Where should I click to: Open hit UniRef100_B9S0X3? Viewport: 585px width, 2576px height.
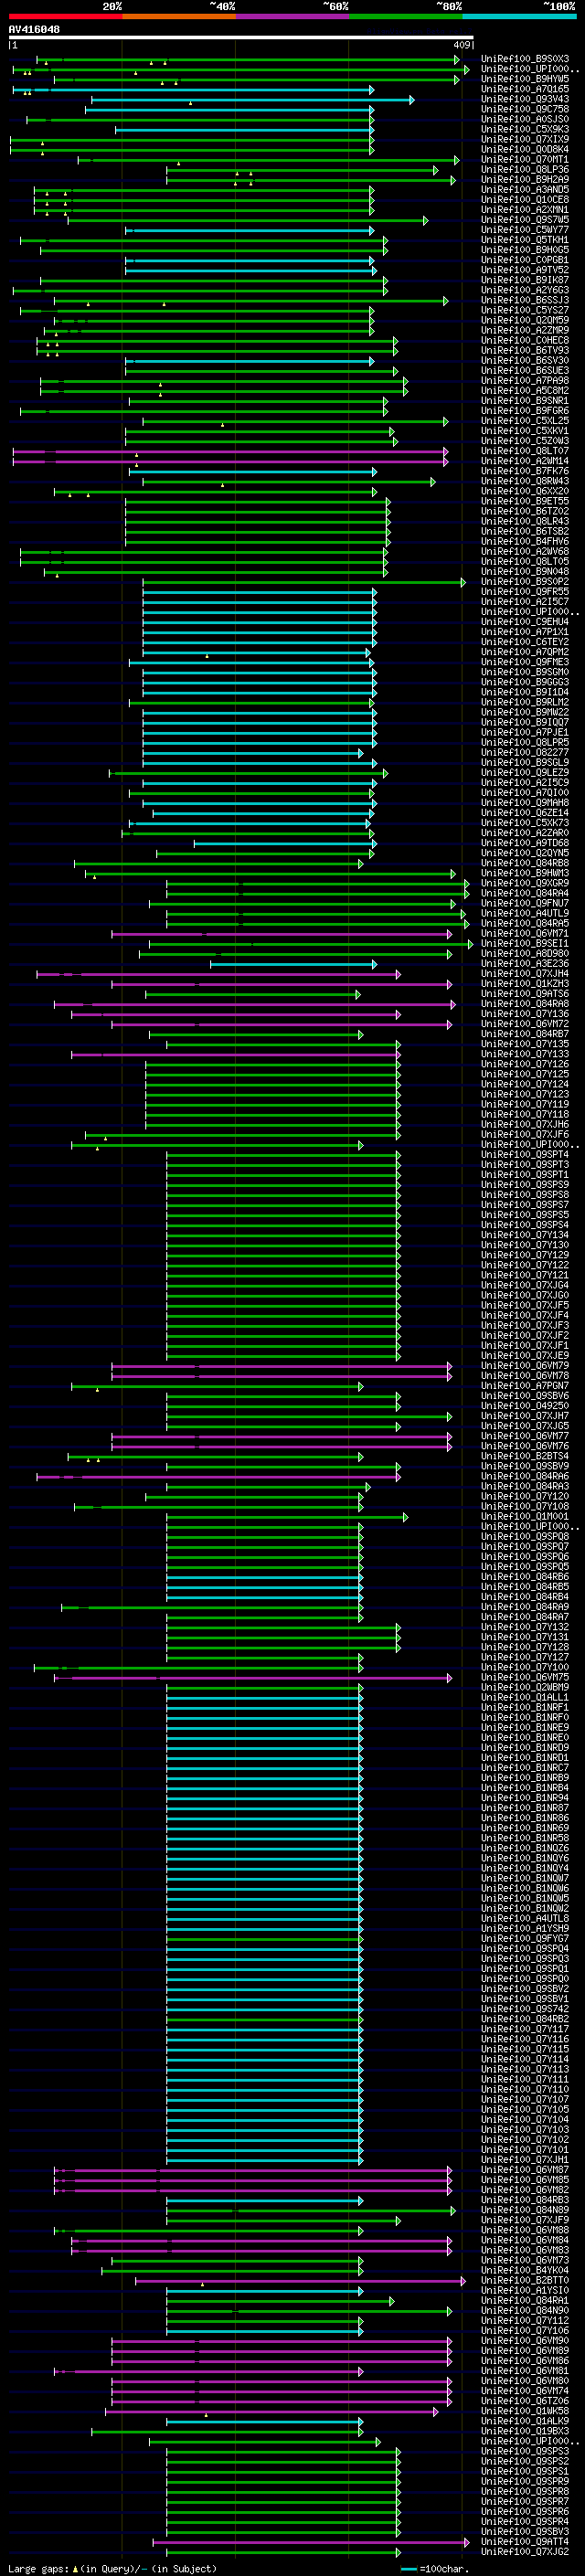(525, 59)
